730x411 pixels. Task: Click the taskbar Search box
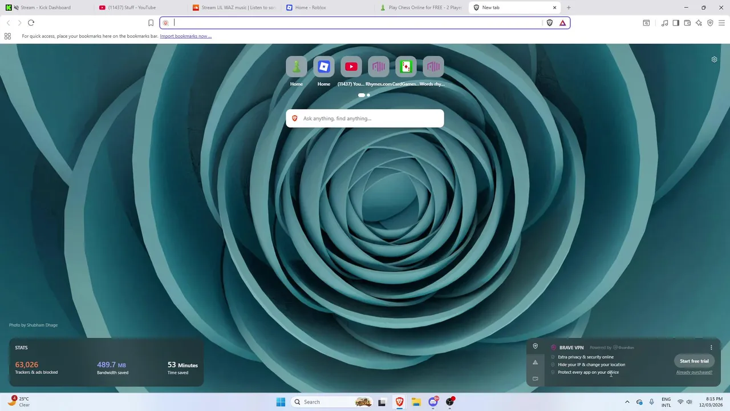click(x=332, y=402)
